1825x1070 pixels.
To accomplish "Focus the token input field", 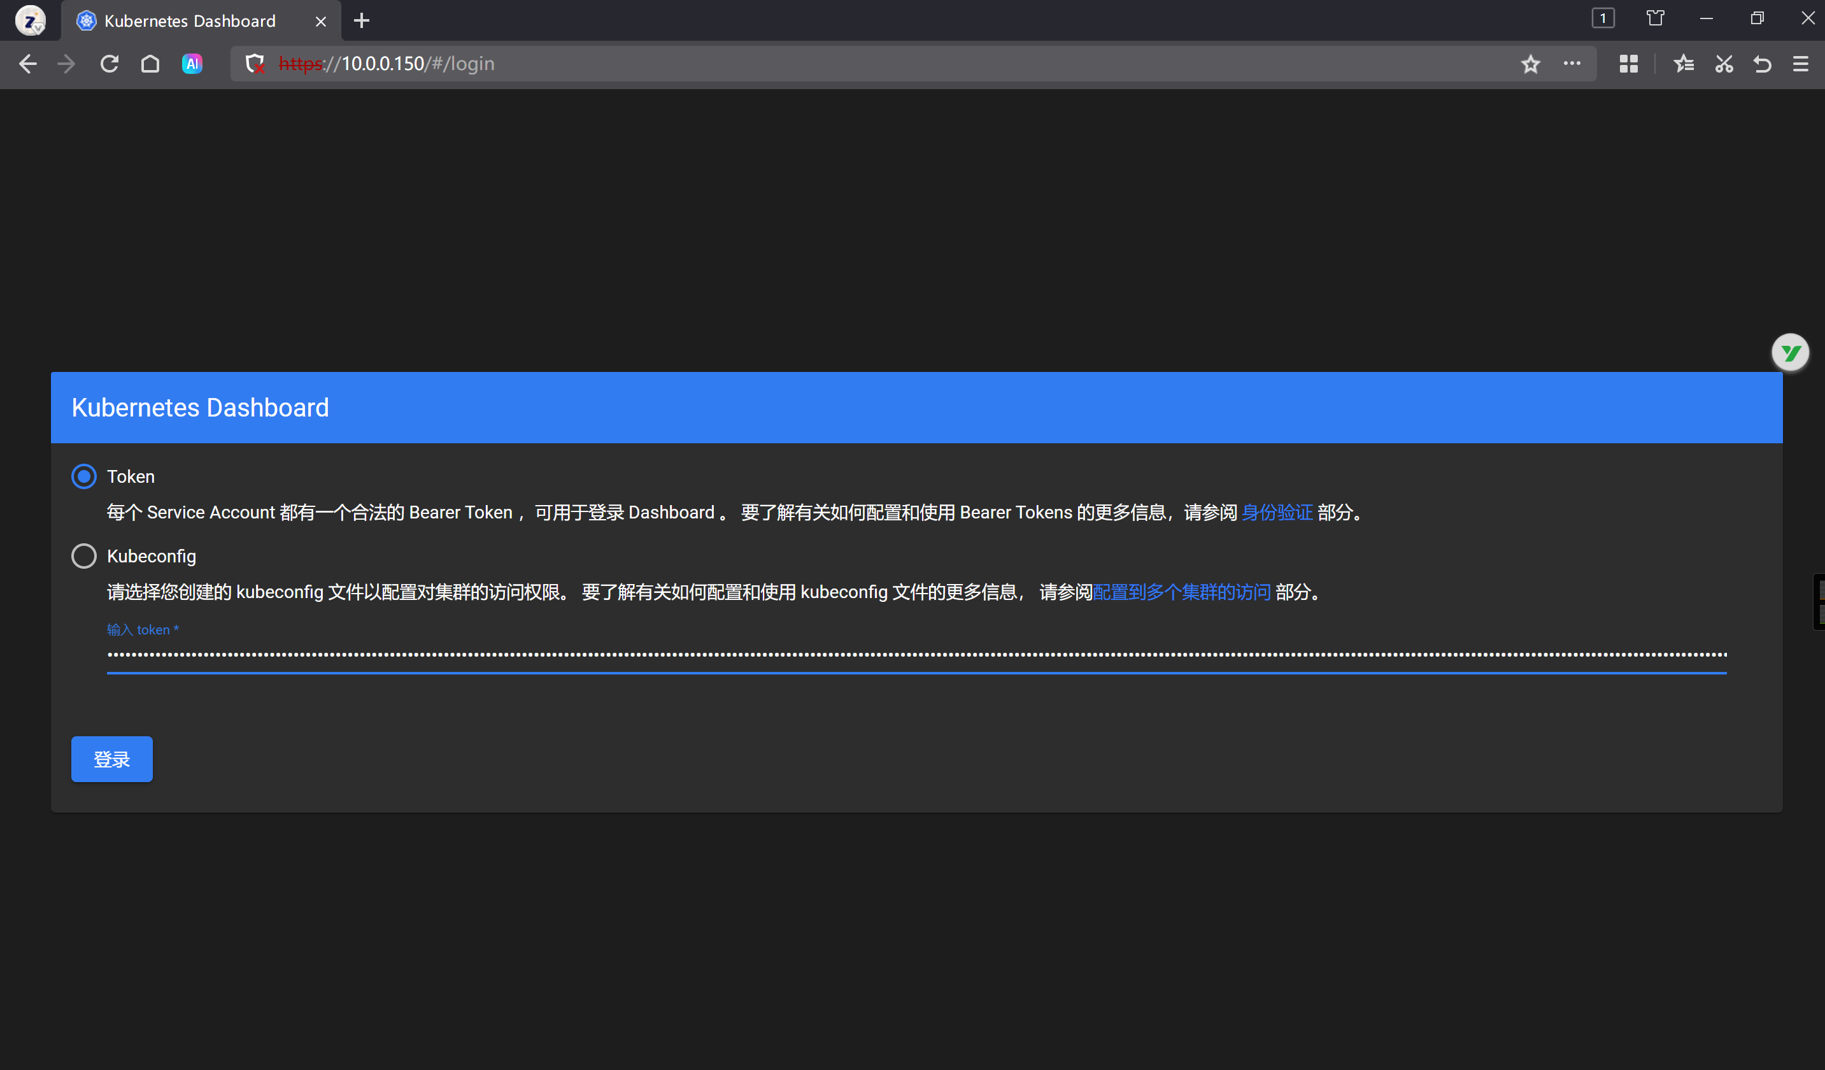I will [x=916, y=655].
